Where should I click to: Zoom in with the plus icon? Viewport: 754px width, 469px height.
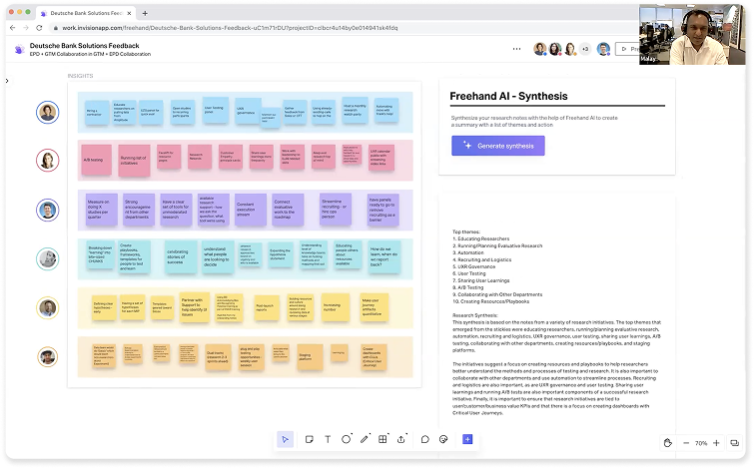tap(716, 443)
